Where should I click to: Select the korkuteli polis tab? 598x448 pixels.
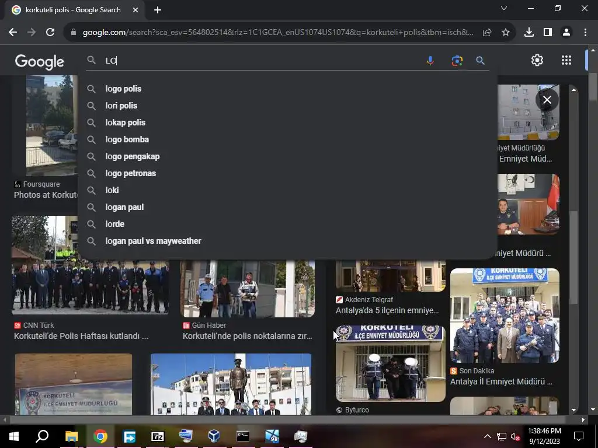[72, 10]
